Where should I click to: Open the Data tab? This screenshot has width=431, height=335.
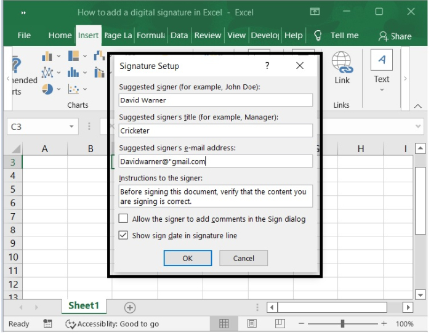tap(179, 36)
